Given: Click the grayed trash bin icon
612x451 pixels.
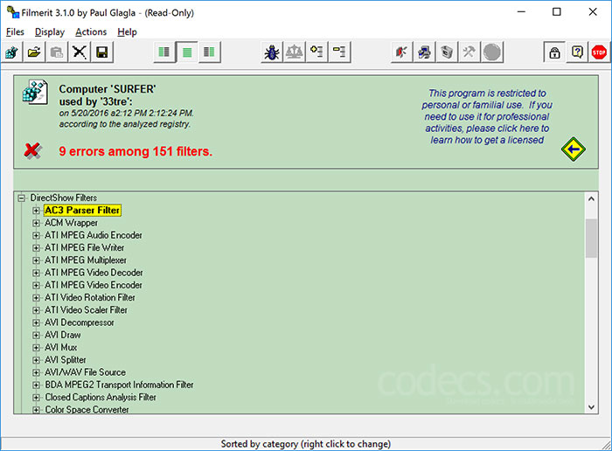Looking at the screenshot, I should pos(447,52).
